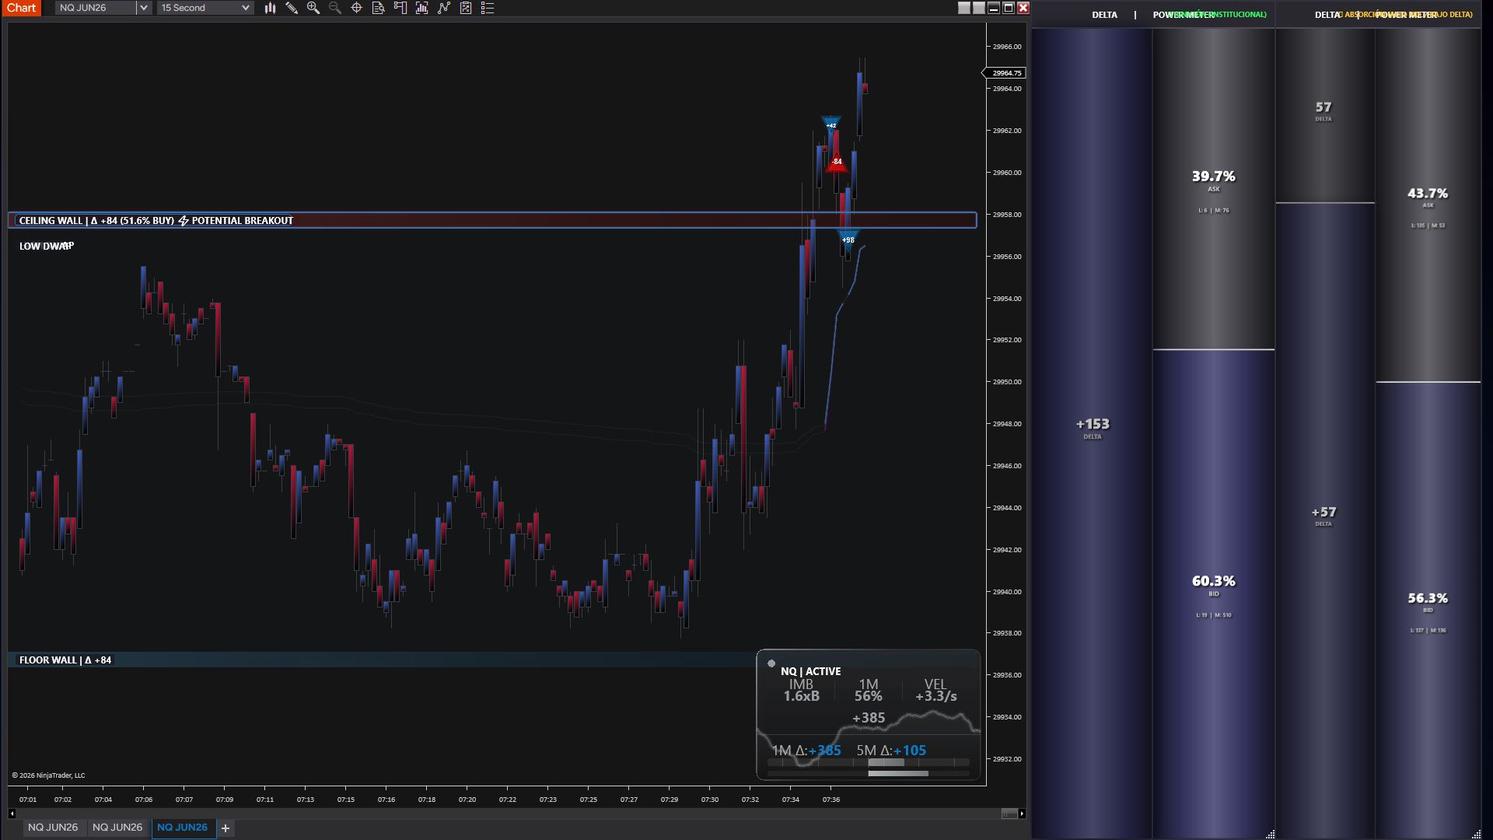Image resolution: width=1493 pixels, height=840 pixels.
Task: Switch to the first NQ JUN26 tab
Action: (x=53, y=828)
